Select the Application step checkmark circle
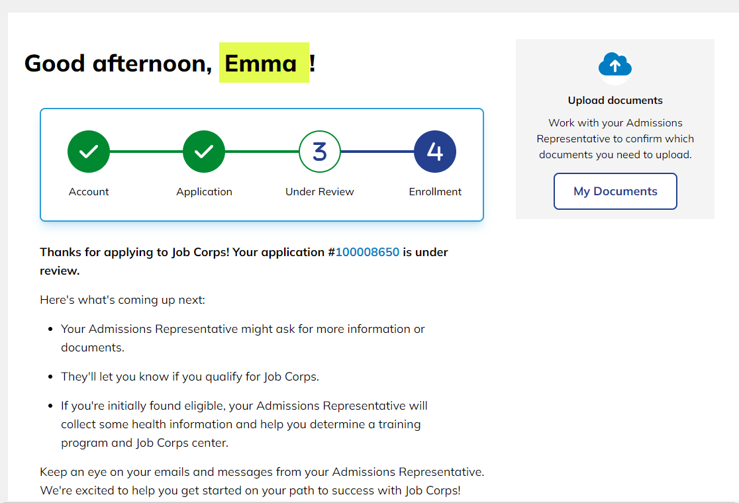 pyautogui.click(x=204, y=152)
